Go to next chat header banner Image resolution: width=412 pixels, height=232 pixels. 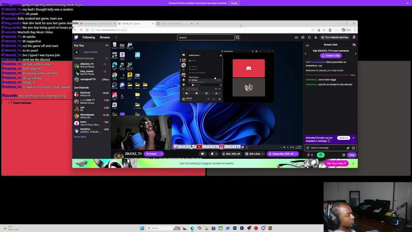coord(356,53)
